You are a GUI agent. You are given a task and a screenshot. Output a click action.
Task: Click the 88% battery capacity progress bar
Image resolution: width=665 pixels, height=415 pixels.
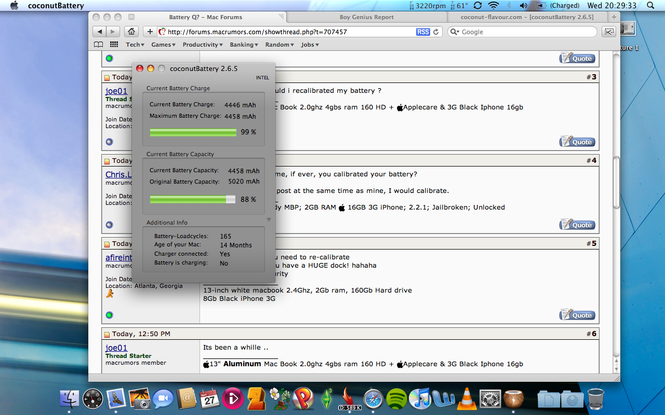[193, 199]
